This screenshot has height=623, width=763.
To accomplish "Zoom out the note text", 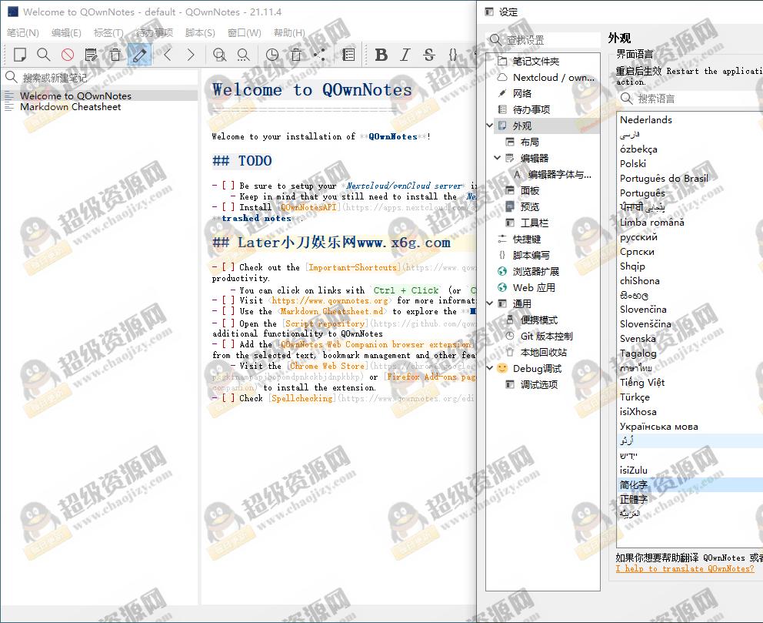I will tap(243, 55).
